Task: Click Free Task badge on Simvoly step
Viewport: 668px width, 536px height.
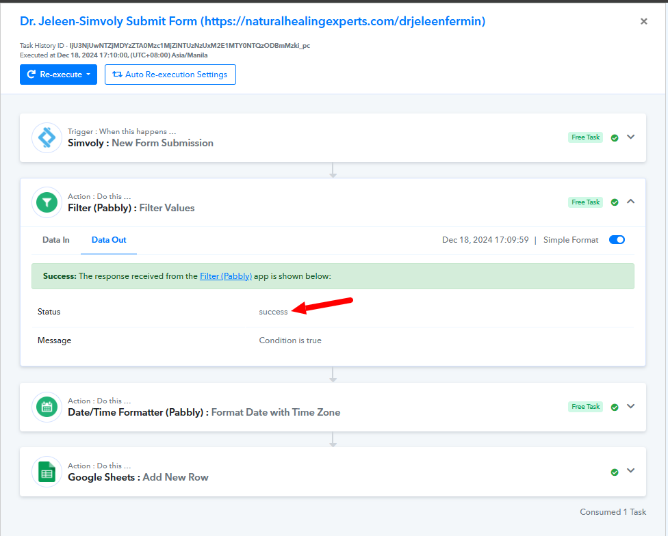Action: pyautogui.click(x=585, y=137)
